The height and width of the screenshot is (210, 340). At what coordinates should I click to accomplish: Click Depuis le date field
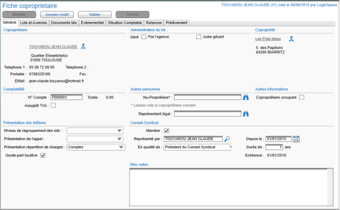(x=278, y=139)
